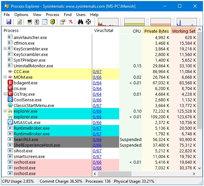Viewport: 204px width, 186px height.
Task: Click the ClassicStartMenu.exe shell icon
Action: 10,105
